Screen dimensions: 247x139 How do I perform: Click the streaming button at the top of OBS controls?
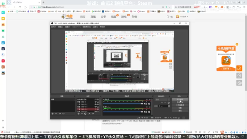180,99
